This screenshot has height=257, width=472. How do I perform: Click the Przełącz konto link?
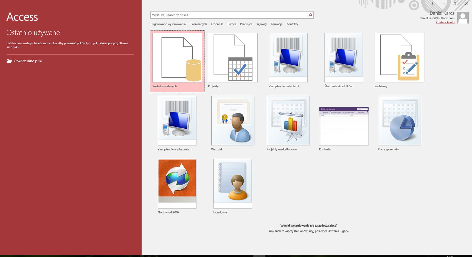[445, 22]
